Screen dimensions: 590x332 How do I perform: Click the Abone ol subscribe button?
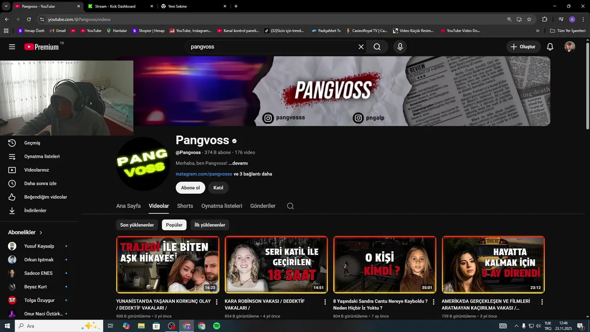[x=190, y=188]
